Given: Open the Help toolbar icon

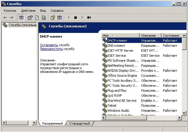Looking at the screenshot, I should tap(53, 18).
